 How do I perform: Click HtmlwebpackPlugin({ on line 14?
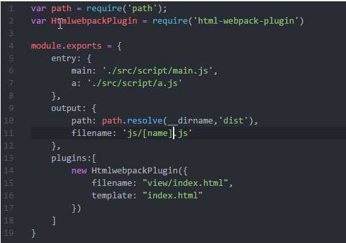point(139,171)
